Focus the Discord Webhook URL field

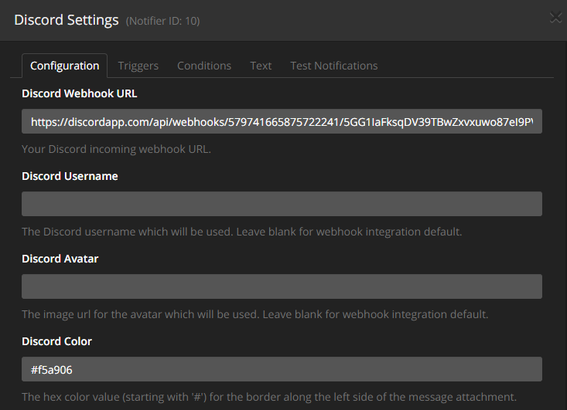click(x=282, y=121)
